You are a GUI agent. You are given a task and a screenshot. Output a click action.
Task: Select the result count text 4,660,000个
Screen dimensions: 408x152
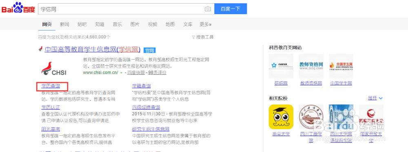tap(98, 37)
